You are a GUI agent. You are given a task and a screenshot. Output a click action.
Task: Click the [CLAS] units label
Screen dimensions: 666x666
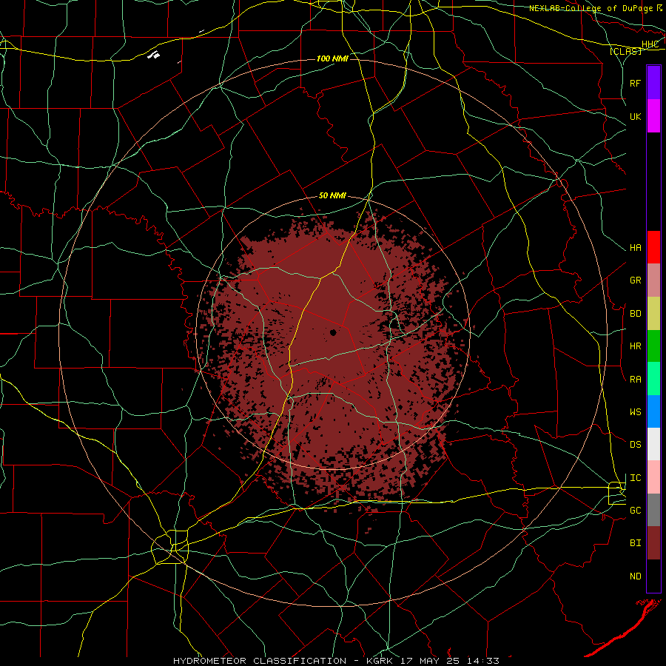pyautogui.click(x=625, y=51)
